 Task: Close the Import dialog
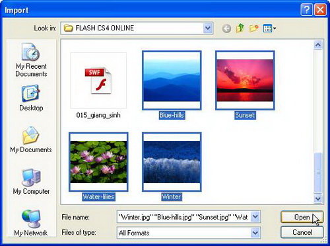coord(320,10)
